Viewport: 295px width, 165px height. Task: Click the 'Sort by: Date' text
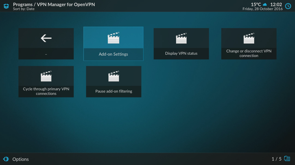click(x=24, y=9)
